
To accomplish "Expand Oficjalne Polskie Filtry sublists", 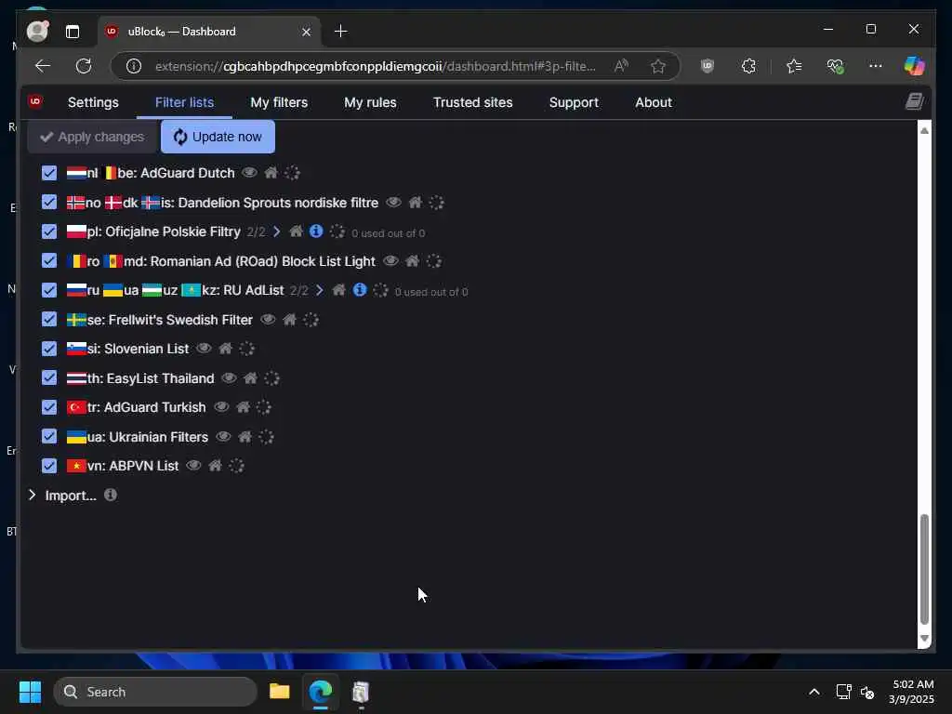I will click(276, 231).
